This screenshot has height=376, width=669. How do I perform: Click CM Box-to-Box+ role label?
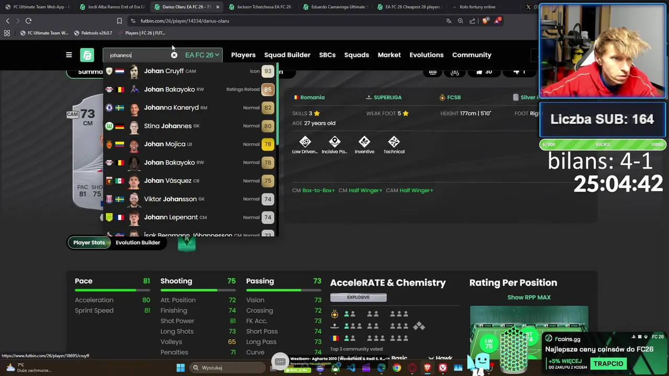[313, 190]
